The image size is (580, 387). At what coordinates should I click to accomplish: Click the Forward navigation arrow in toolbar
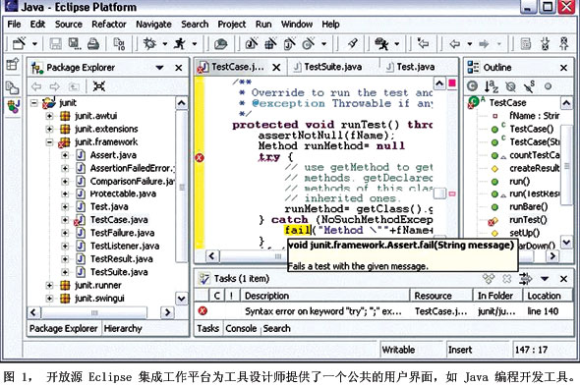coord(484,44)
